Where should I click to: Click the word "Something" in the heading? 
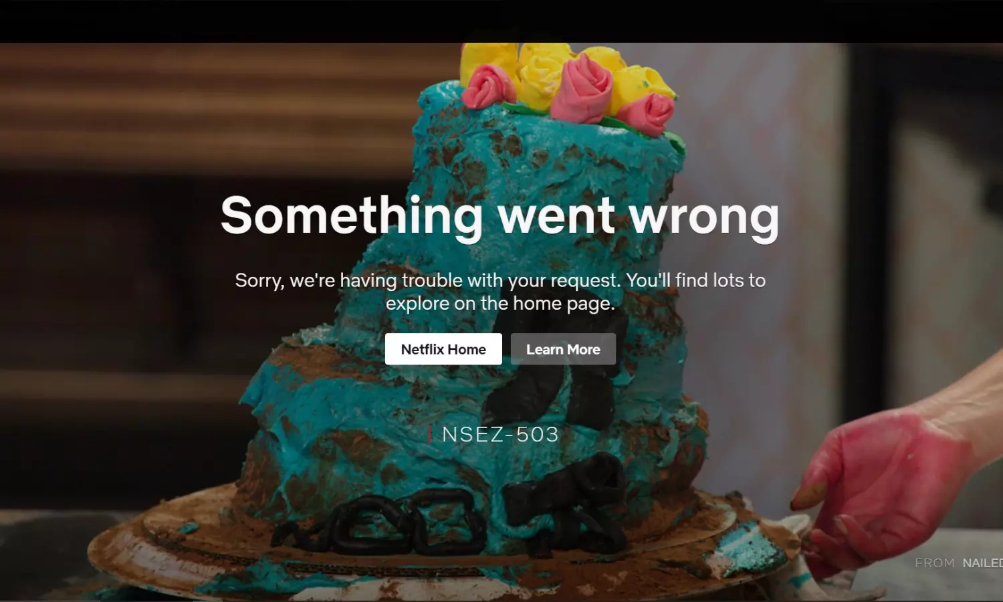352,217
